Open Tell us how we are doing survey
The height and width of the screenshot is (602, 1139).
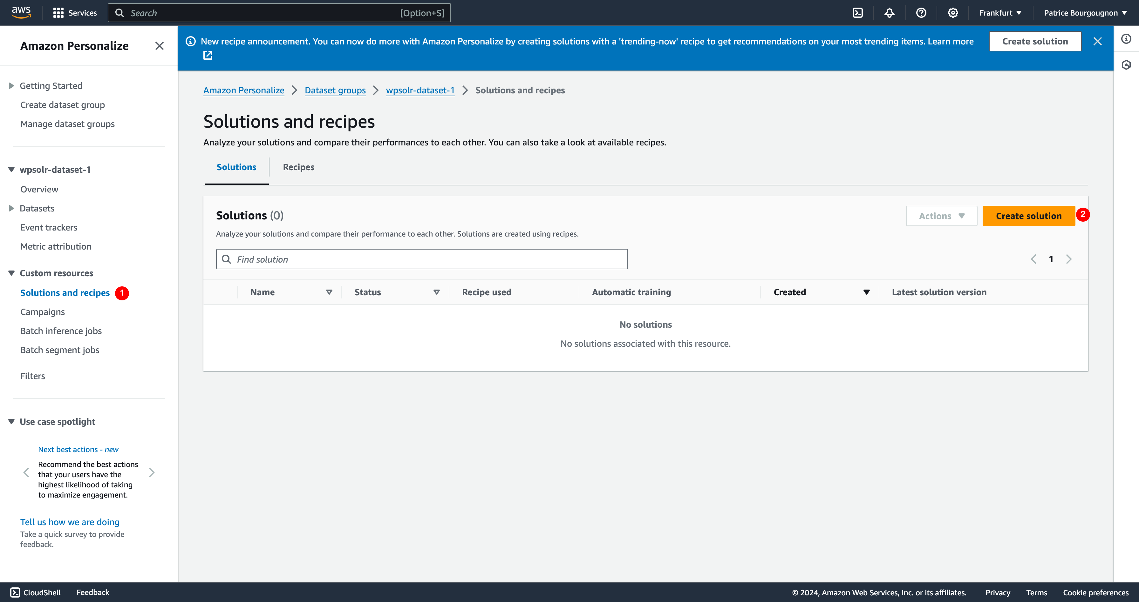[70, 522]
